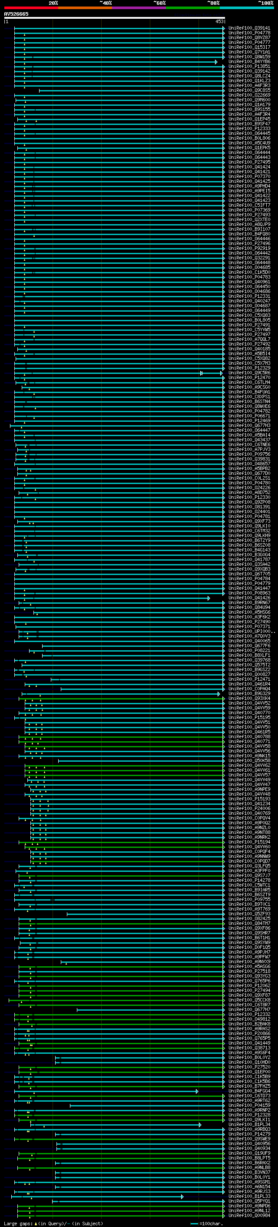Click the white query sequence bar

click(115, 17)
